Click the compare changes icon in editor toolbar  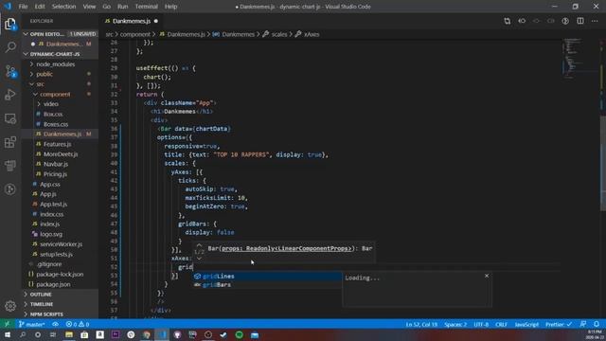click(508, 21)
